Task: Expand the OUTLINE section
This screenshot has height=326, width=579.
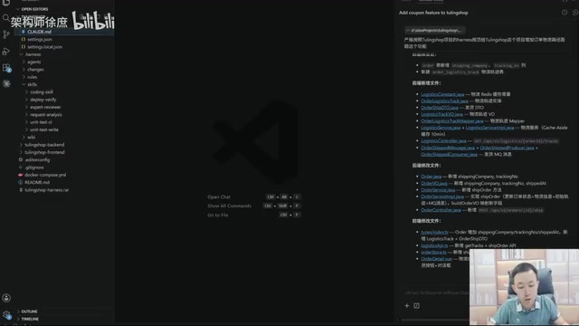Action: pos(18,312)
